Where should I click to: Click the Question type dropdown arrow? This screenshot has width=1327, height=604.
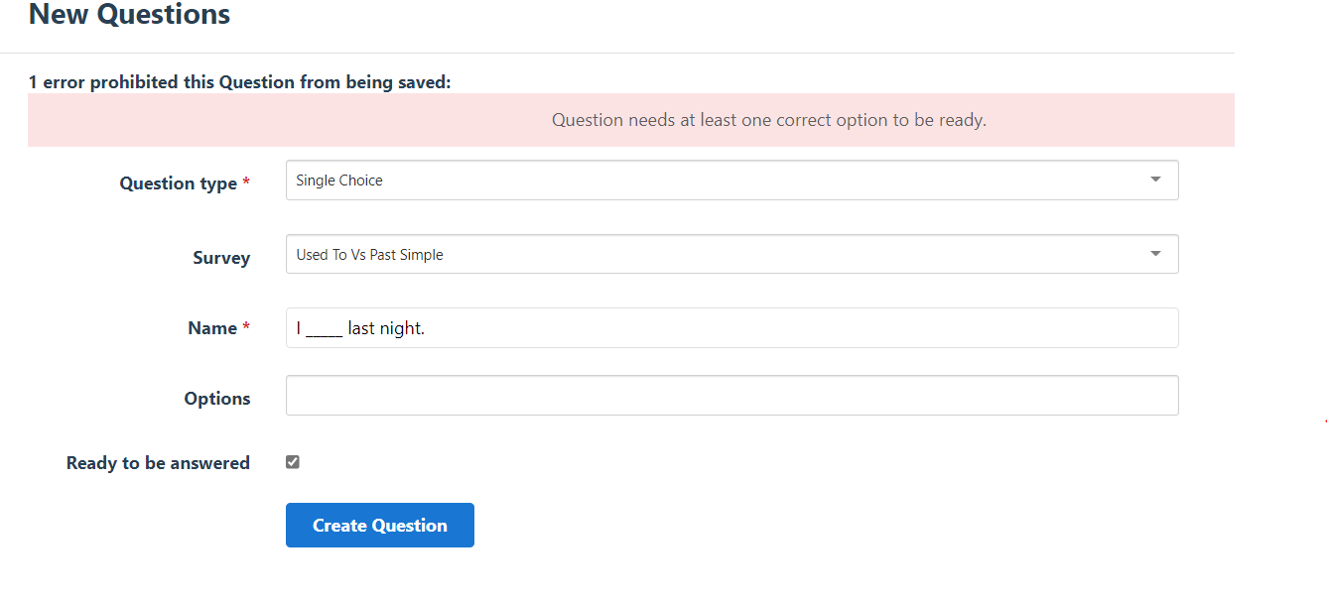point(1154,180)
